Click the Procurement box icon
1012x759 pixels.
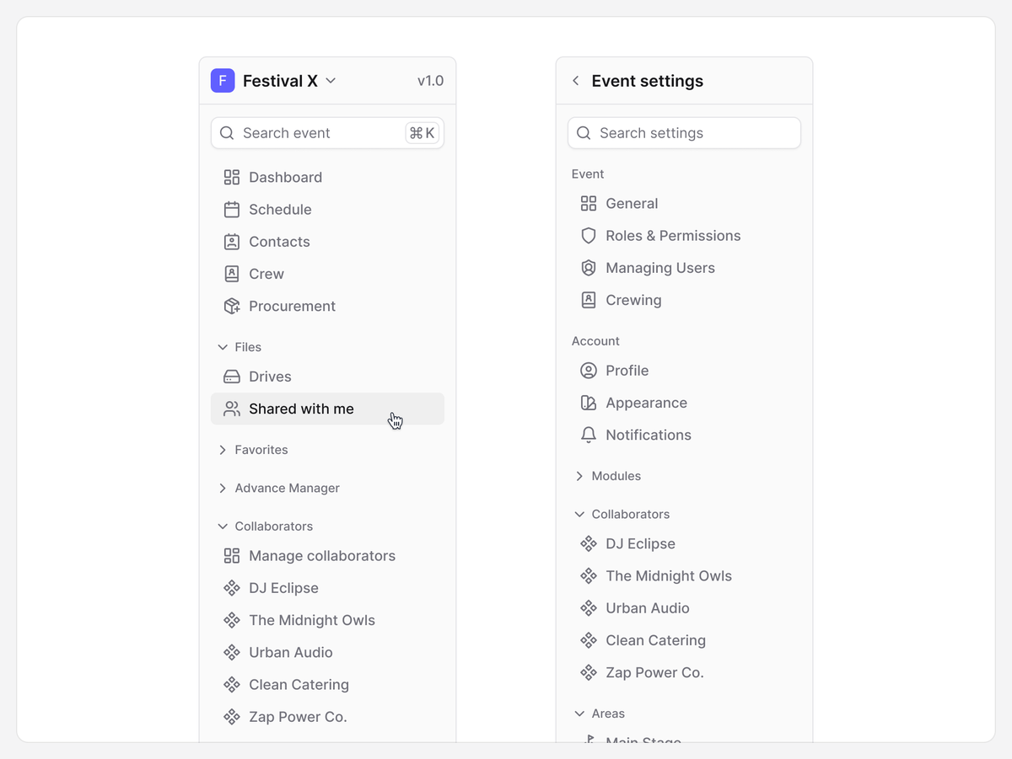pos(231,306)
